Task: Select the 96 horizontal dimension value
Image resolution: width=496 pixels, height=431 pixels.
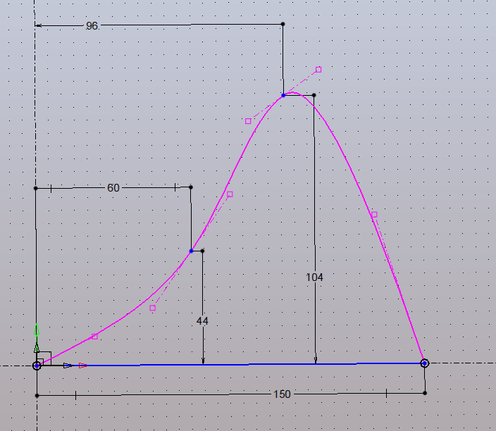Action: tap(92, 25)
